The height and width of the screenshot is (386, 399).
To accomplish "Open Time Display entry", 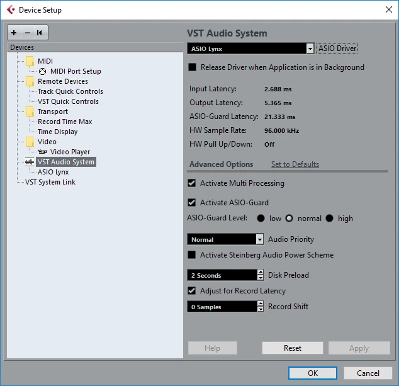I will click(x=57, y=132).
